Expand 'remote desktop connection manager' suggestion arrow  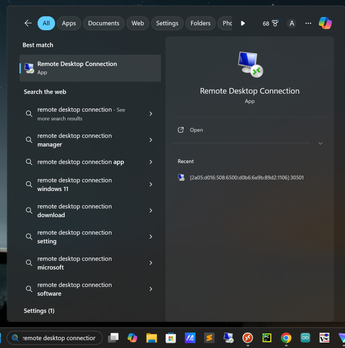pyautogui.click(x=151, y=140)
